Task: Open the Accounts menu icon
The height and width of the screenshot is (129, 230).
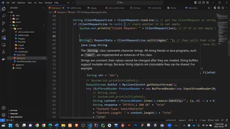Action: point(4,108)
